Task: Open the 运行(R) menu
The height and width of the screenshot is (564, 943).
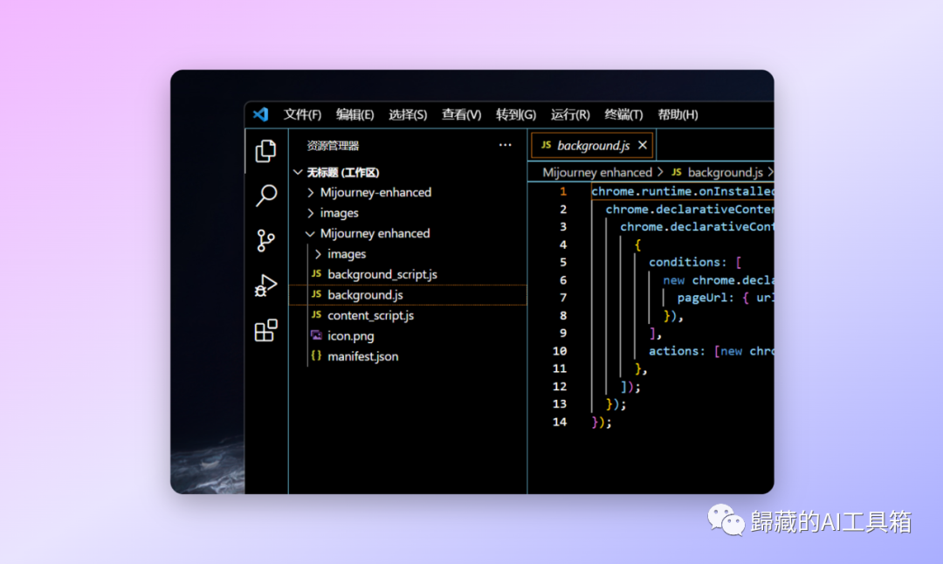Action: tap(570, 114)
